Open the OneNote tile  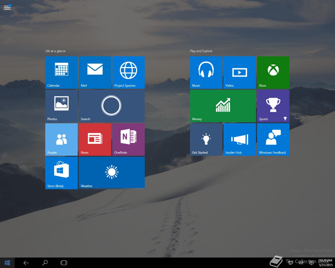pos(129,139)
